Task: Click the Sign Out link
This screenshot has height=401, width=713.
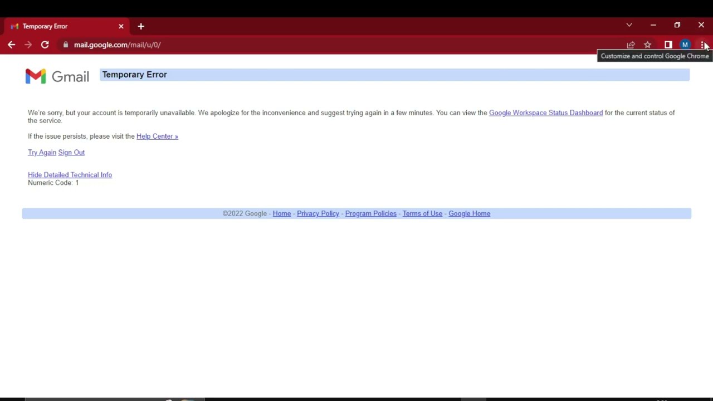Action: (x=71, y=152)
